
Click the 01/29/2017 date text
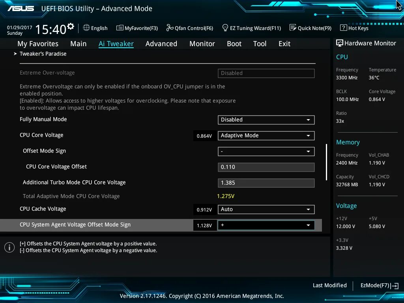pos(20,28)
